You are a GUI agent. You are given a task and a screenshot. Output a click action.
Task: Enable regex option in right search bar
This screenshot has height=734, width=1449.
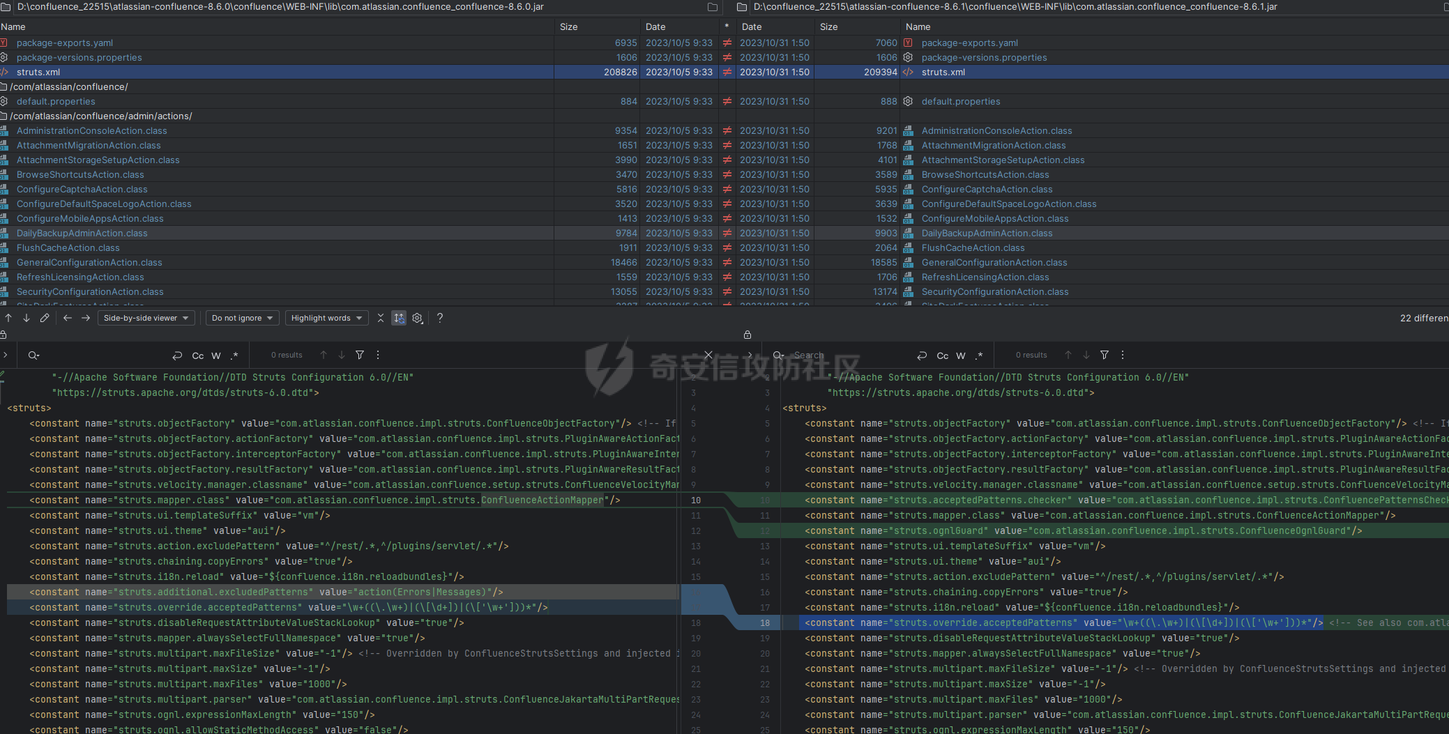tap(979, 355)
